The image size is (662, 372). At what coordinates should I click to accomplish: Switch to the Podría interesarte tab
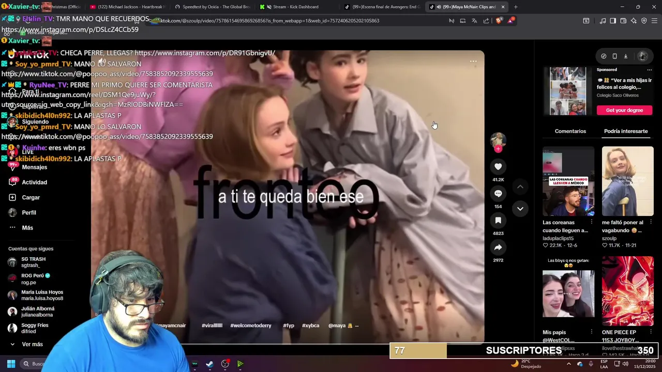(626, 131)
